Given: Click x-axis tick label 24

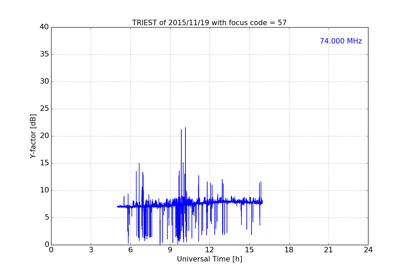Looking at the screenshot, I should [368, 250].
